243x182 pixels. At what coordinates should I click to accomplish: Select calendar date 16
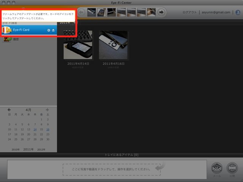click(x=48, y=129)
